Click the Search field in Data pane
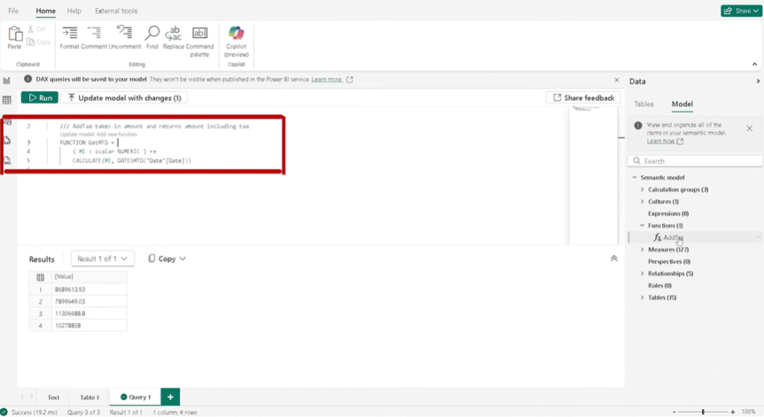764x417 pixels. [695, 161]
